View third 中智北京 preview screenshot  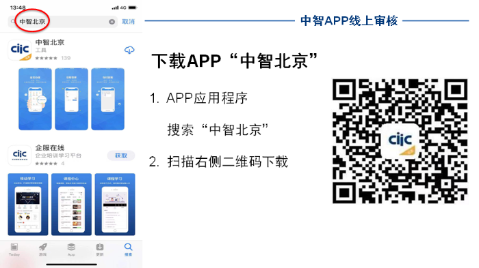coord(108,99)
